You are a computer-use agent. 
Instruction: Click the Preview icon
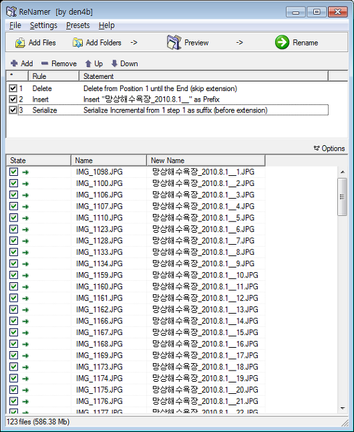point(174,42)
